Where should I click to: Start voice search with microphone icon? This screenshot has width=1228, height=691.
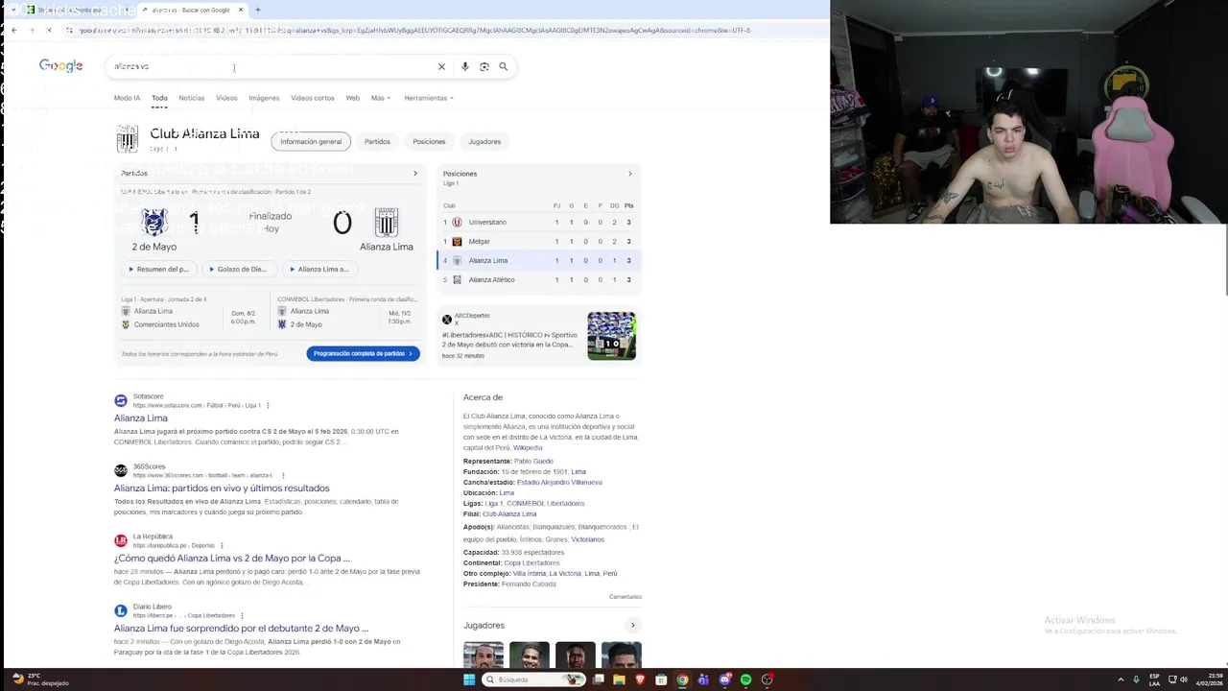pyautogui.click(x=464, y=66)
